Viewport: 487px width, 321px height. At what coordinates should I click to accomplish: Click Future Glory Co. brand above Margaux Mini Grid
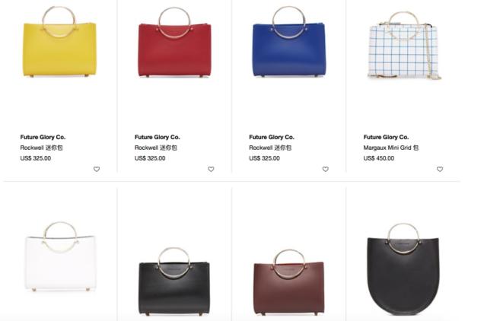pyautogui.click(x=386, y=137)
